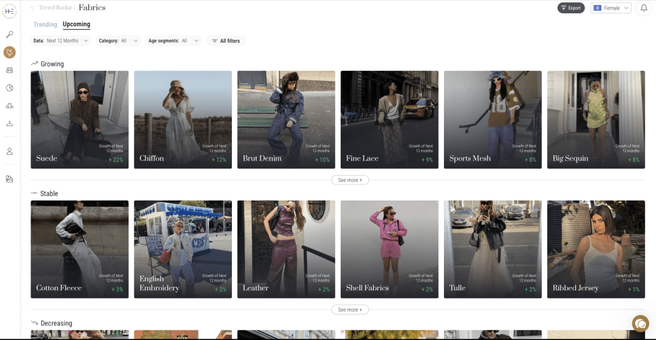Open the Age segments dropdown
The width and height of the screenshot is (656, 340).
173,41
